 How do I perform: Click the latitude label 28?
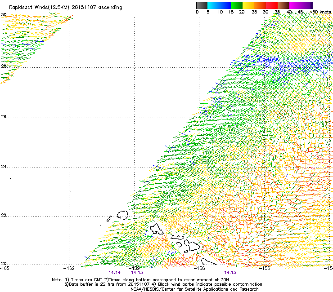point(4,66)
